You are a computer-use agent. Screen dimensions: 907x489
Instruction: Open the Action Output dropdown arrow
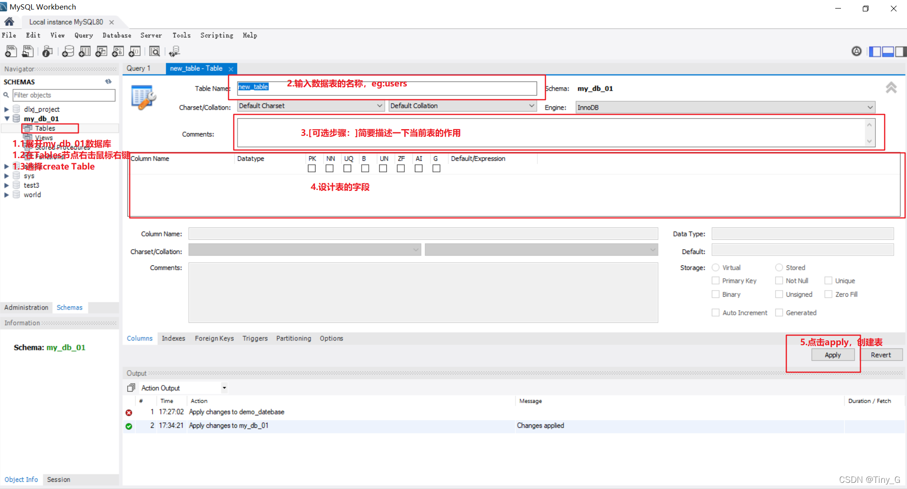point(224,388)
